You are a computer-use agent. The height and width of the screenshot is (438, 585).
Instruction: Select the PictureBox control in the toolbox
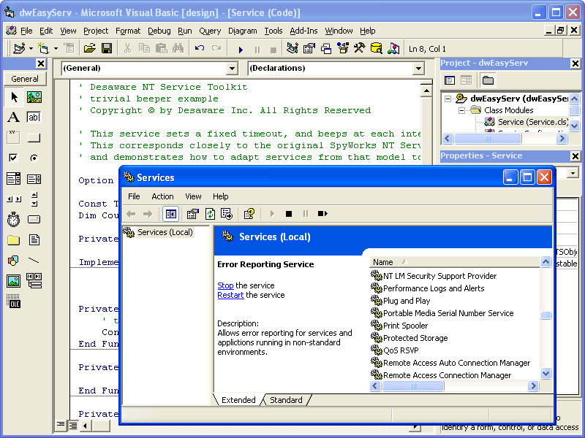pyautogui.click(x=34, y=97)
